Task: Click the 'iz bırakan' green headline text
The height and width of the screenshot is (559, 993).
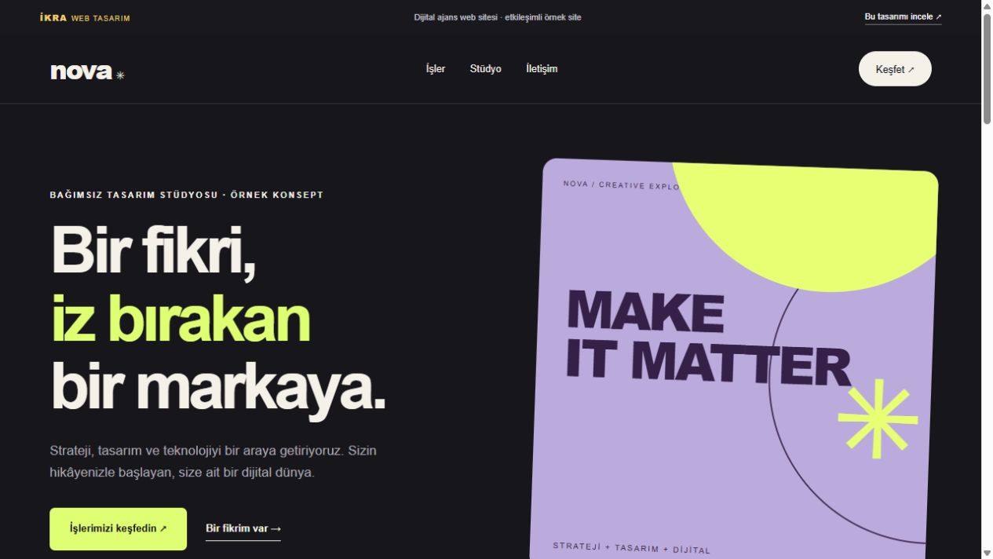Action: click(181, 319)
